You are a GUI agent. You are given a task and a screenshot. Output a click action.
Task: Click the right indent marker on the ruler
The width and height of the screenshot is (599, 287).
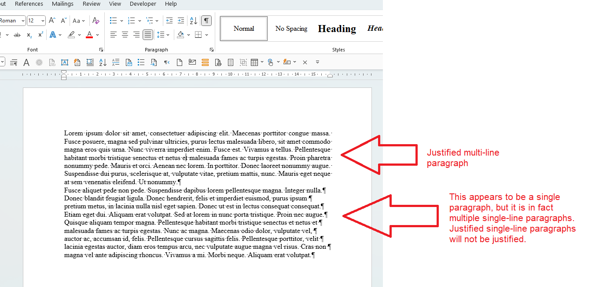pos(330,76)
